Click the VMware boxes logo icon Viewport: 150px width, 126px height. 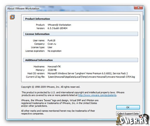pyautogui.click(x=12, y=17)
